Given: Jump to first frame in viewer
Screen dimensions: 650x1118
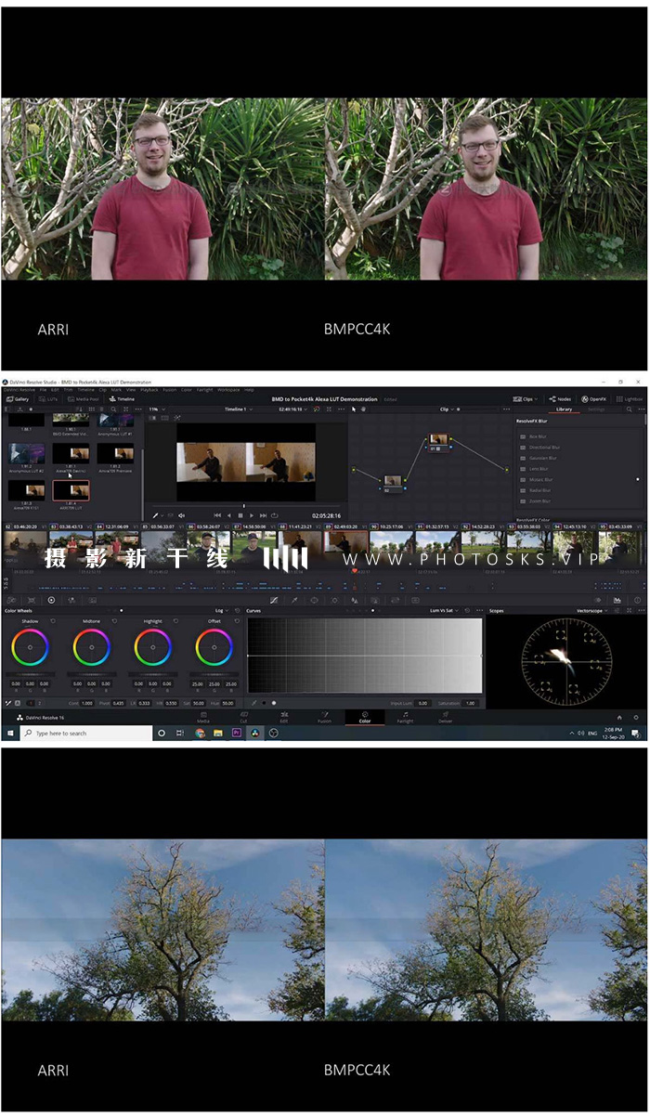Looking at the screenshot, I should click(218, 515).
